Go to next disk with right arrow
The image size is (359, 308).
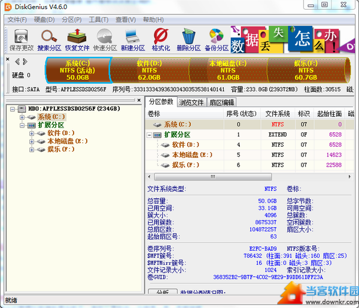click(x=25, y=62)
